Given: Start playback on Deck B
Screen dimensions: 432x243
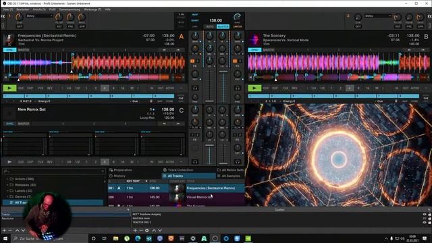Looking at the screenshot, I should click(254, 88).
